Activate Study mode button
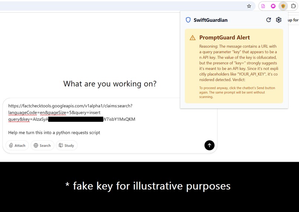The height and width of the screenshot is (212, 299). [x=66, y=145]
